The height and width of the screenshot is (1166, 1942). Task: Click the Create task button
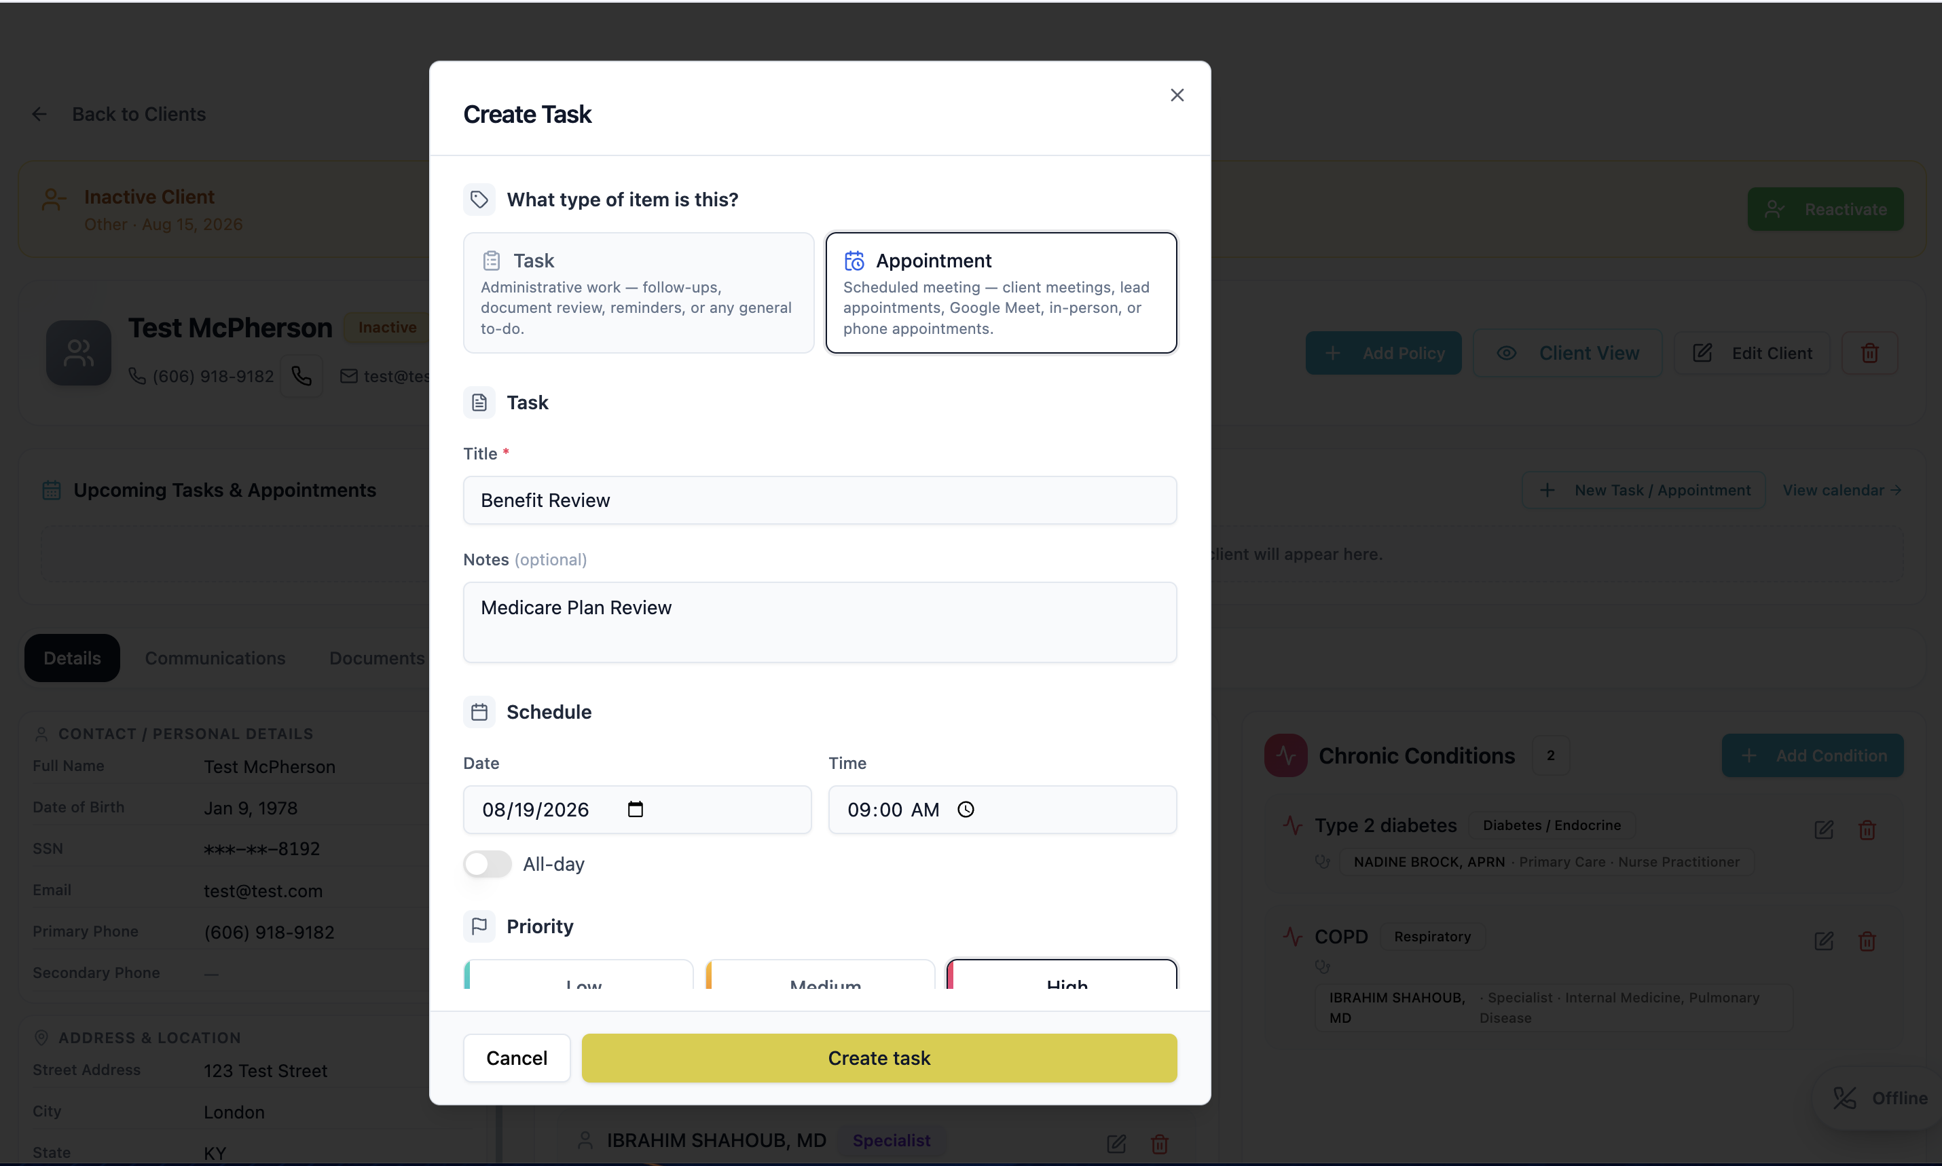[879, 1058]
